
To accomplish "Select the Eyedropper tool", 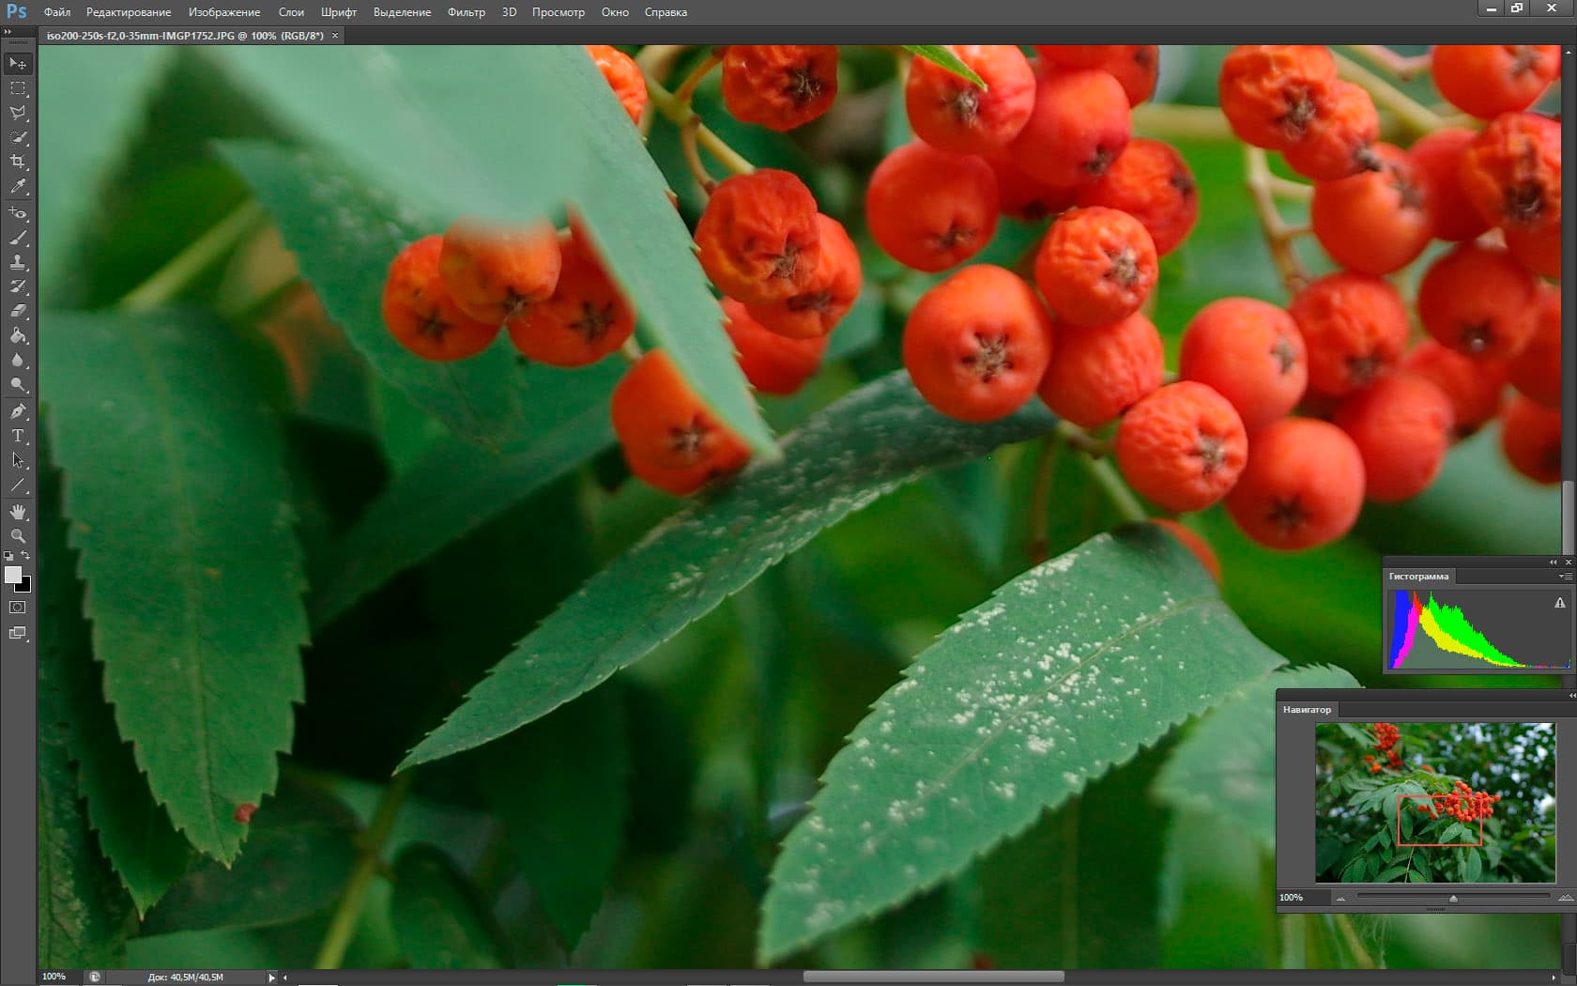I will tap(18, 187).
